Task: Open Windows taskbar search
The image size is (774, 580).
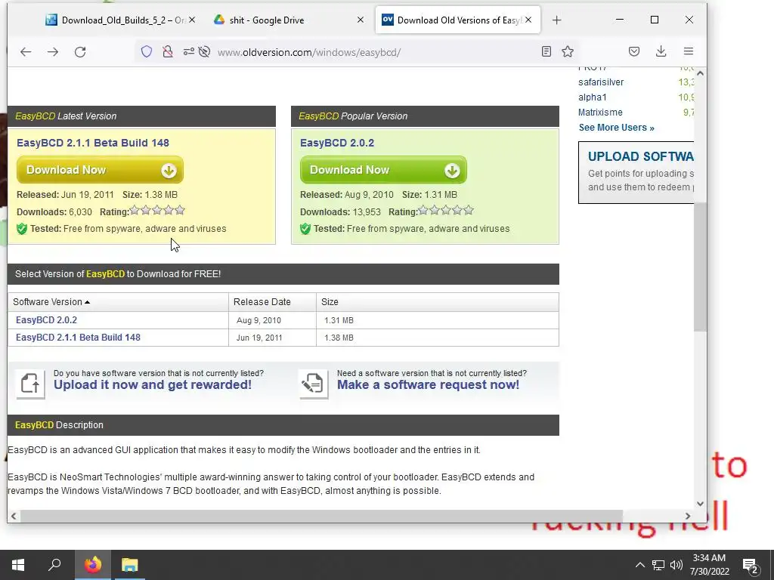Action: tap(54, 565)
